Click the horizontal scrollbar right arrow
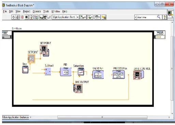175x125 pixels. pyautogui.click(x=169, y=117)
